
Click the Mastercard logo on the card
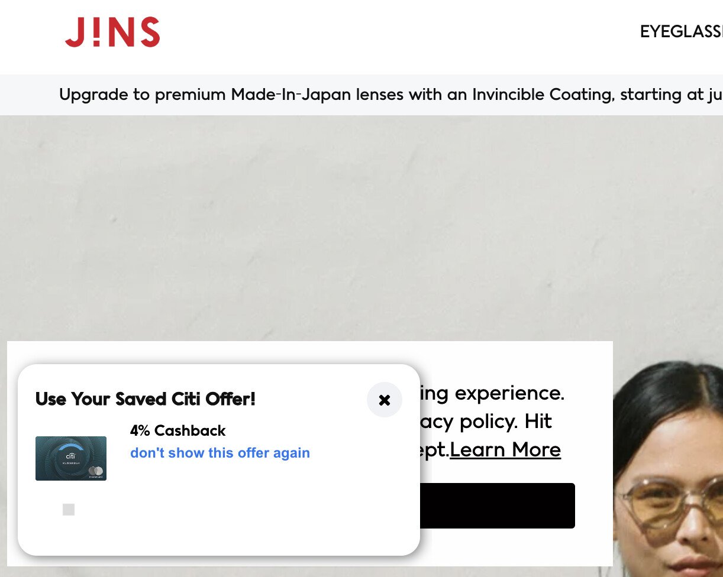pos(96,471)
